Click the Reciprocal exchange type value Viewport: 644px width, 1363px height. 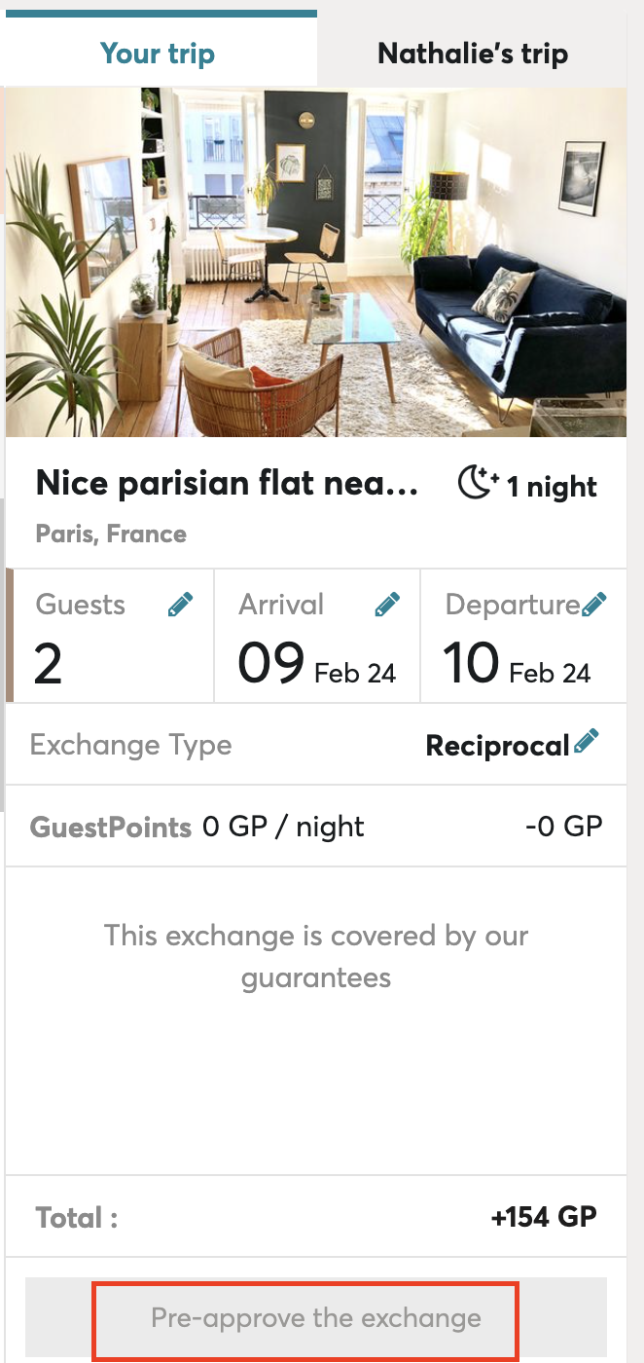(x=497, y=746)
